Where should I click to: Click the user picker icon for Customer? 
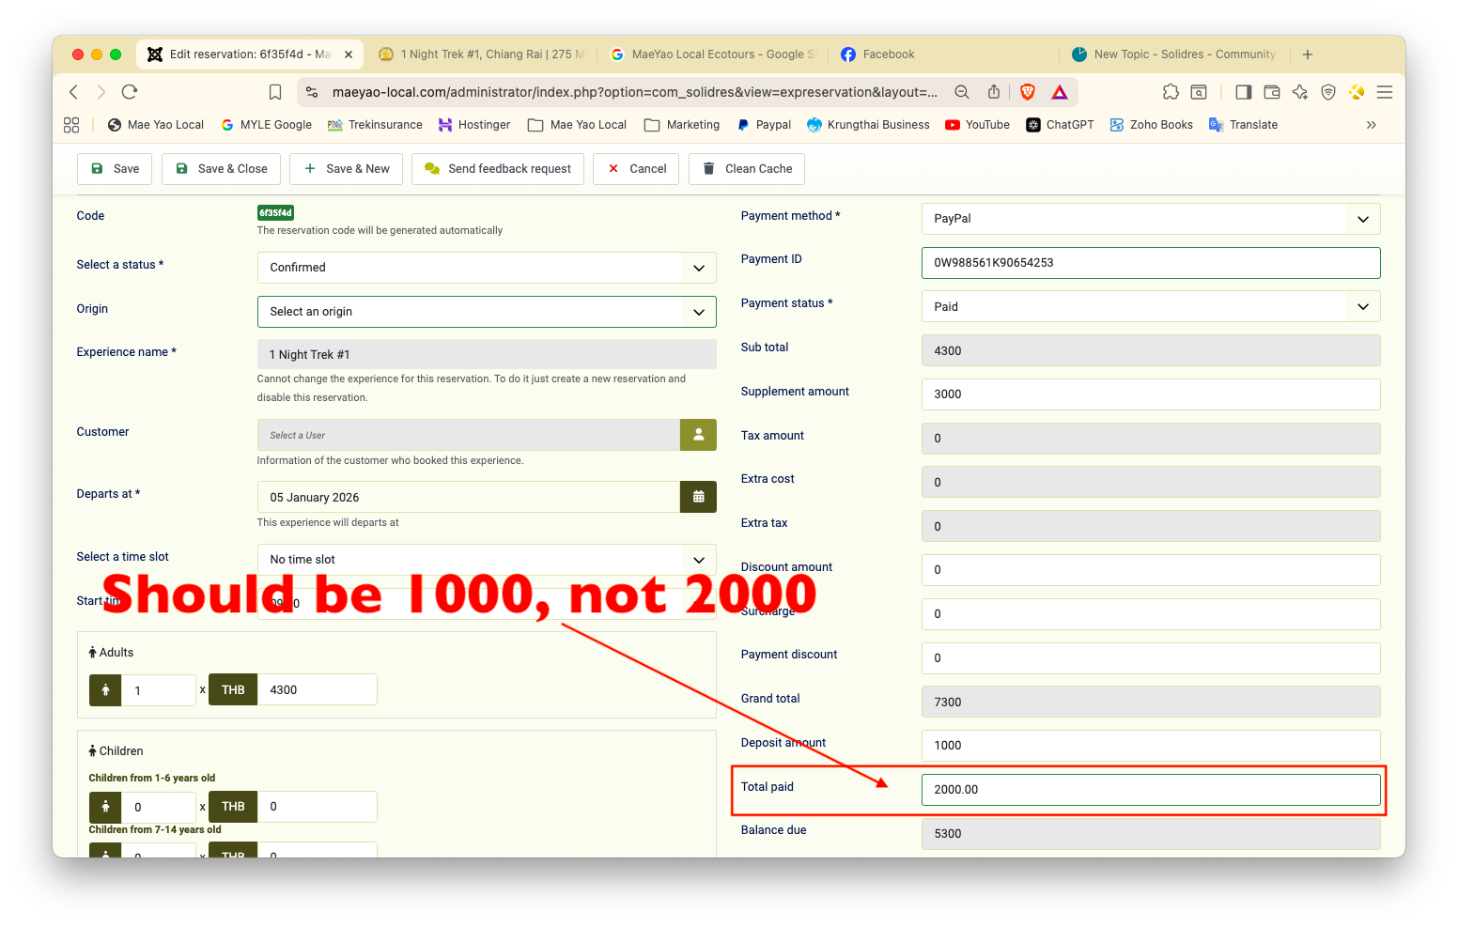698,435
